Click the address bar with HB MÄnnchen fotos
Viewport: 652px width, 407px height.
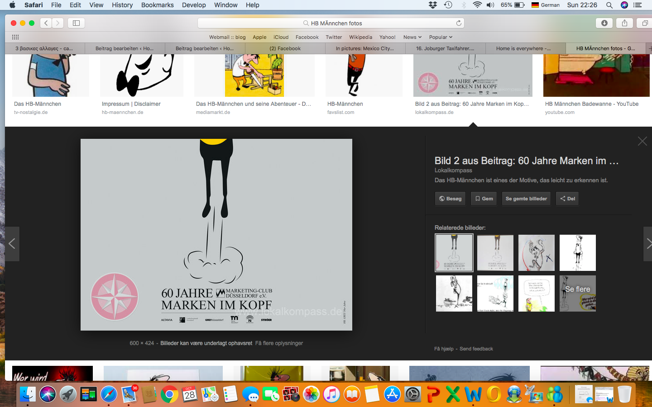(331, 23)
